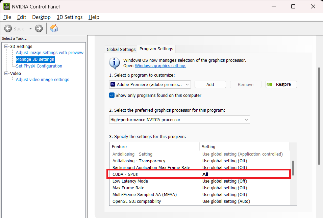Collapse the 3D Settings tree node

click(6, 47)
